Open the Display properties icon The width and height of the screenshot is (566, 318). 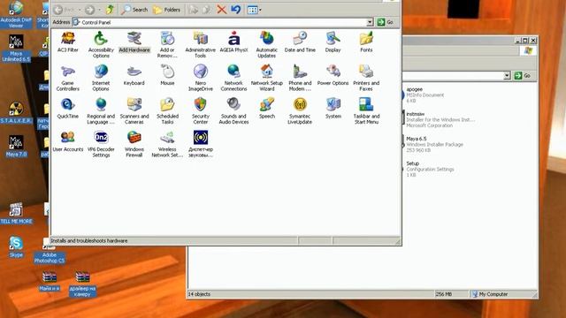333,42
